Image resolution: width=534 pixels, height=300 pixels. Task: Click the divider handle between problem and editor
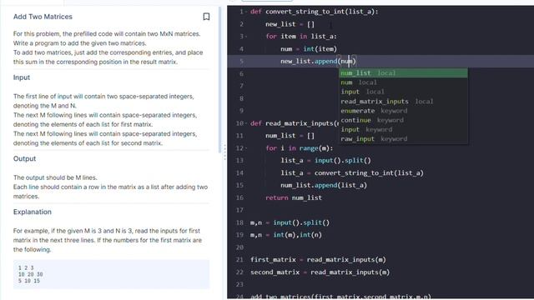tap(224, 152)
